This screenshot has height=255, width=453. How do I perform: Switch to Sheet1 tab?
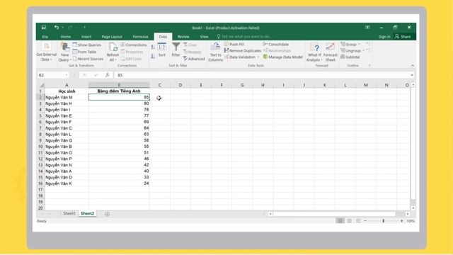69,214
